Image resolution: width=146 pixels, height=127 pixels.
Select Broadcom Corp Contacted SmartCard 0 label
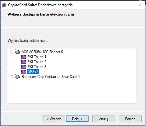pyautogui.click(x=51, y=77)
